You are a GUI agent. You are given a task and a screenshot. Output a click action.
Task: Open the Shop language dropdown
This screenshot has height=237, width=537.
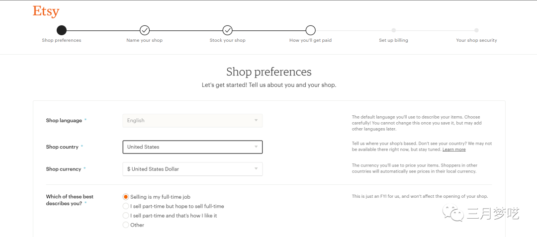192,120
